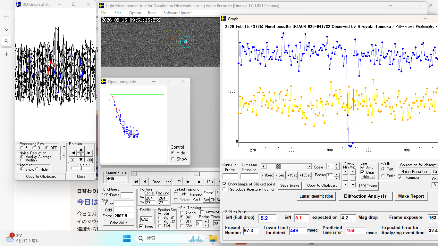Click the Diffraction Analysis button
This screenshot has width=438, height=246.
pos(365,196)
